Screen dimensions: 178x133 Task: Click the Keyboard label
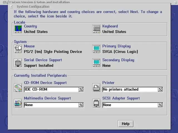(x=110, y=26)
